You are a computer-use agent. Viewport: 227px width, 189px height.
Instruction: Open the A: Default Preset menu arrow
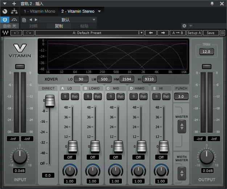point(141,33)
